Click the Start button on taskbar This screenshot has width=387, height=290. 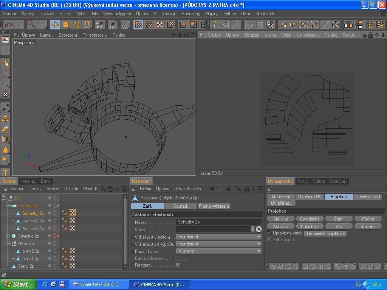point(17,284)
